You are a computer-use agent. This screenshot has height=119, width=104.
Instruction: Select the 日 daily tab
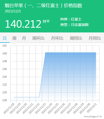point(5,38)
